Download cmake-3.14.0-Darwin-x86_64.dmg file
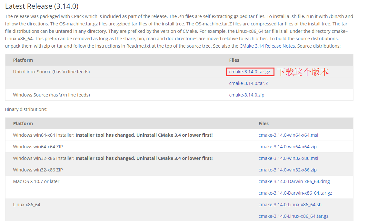This screenshot has width=368, height=221. (294, 181)
